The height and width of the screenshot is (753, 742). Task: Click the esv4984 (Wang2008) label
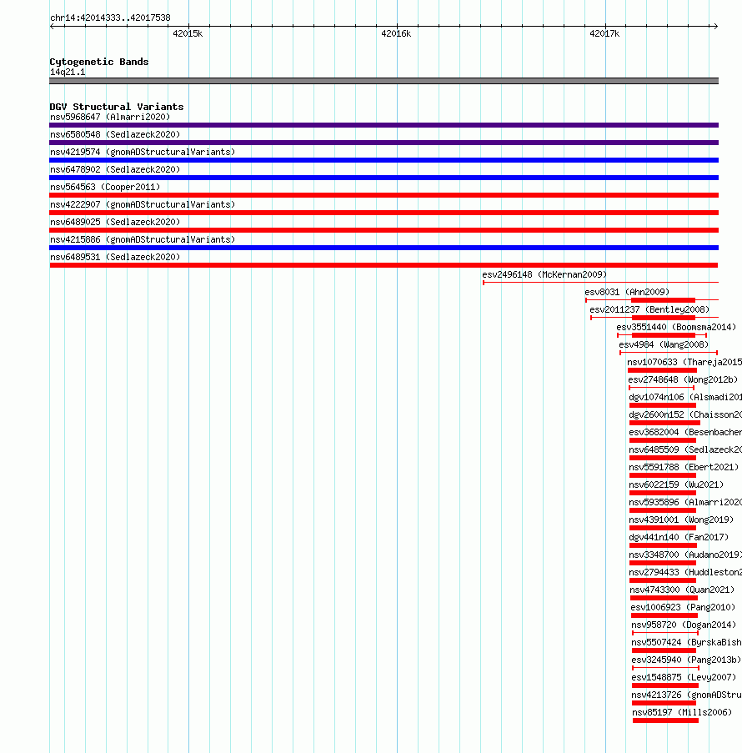[x=664, y=344]
